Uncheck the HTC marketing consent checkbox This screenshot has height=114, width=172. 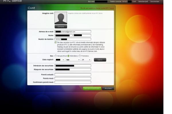(56, 42)
